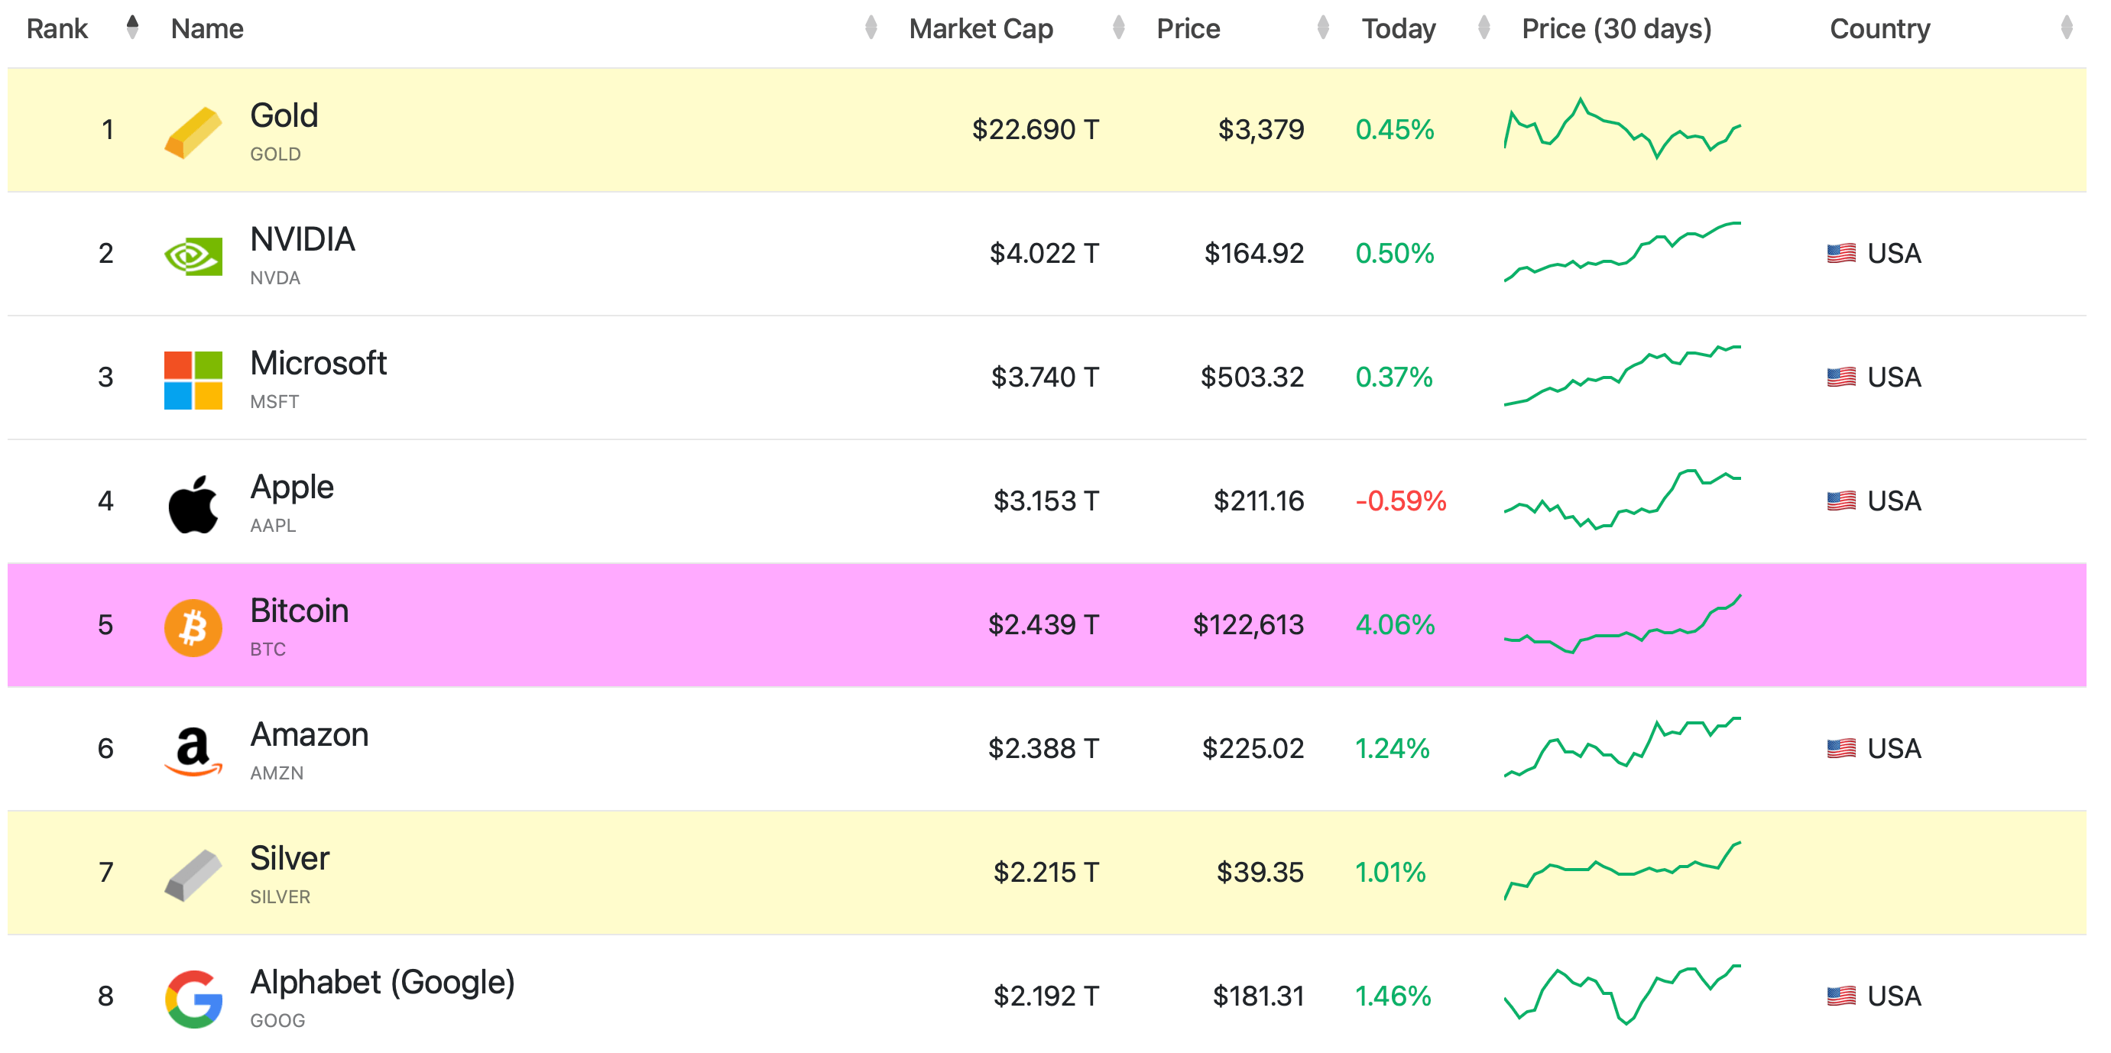2111x1053 pixels.
Task: Click Bitcoin's 4.06% daily change
Action: (x=1395, y=624)
